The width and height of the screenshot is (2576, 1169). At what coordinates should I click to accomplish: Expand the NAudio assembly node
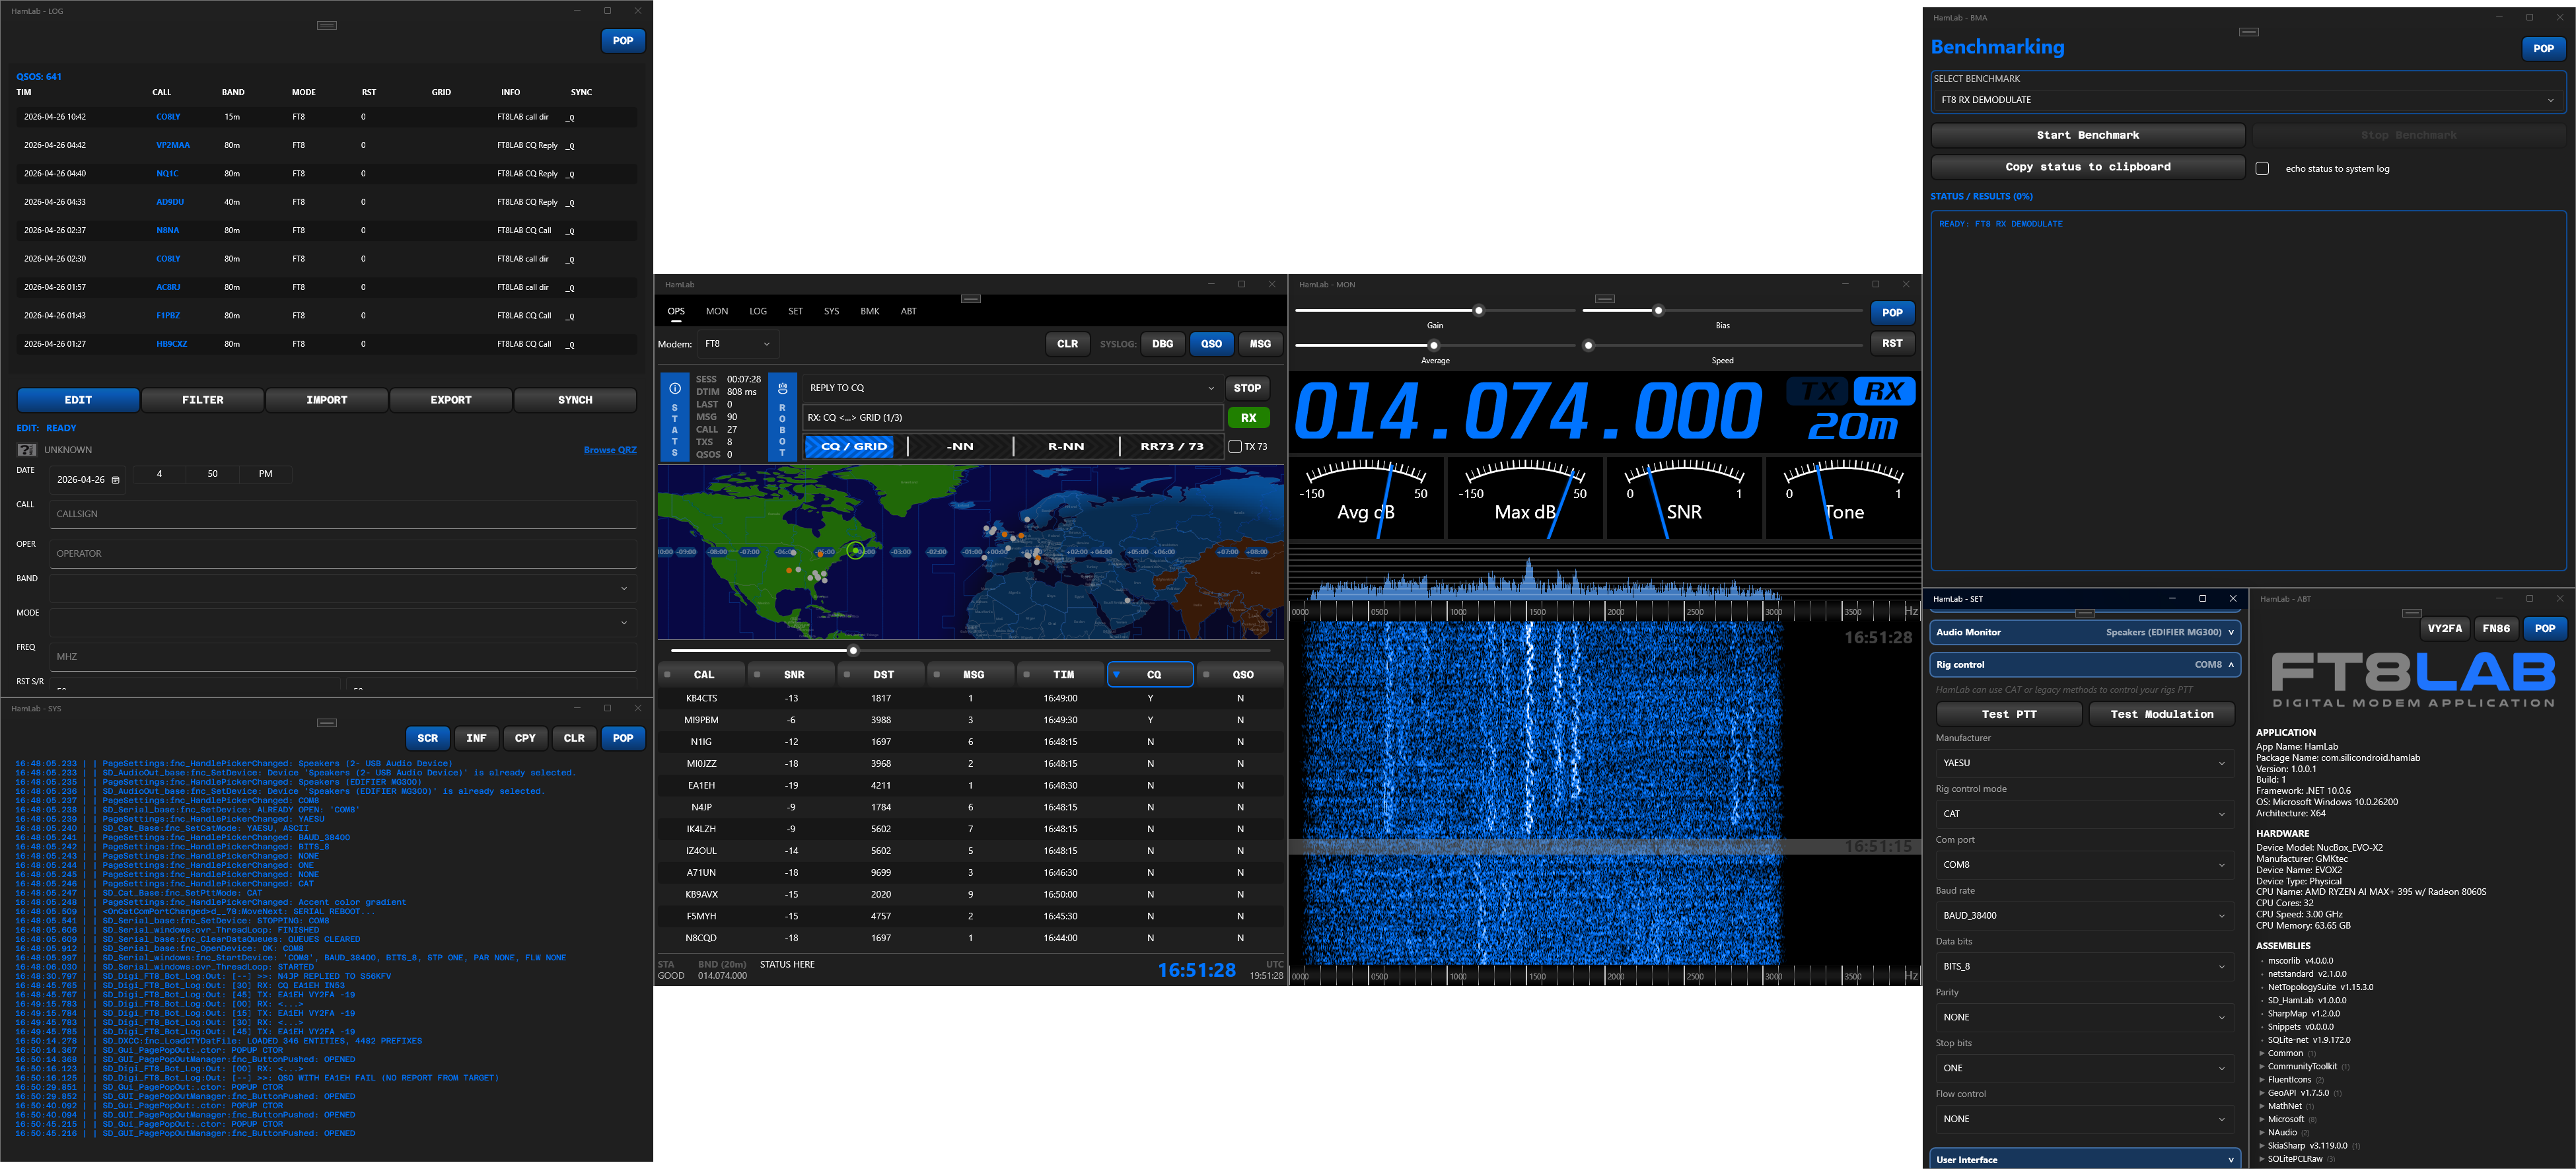[x=2262, y=1133]
